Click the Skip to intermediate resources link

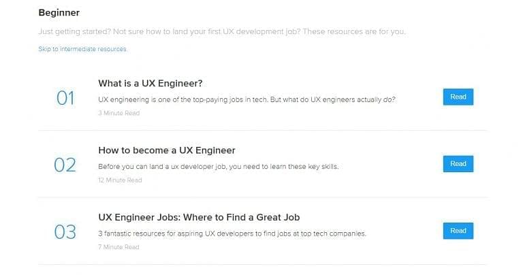82,49
